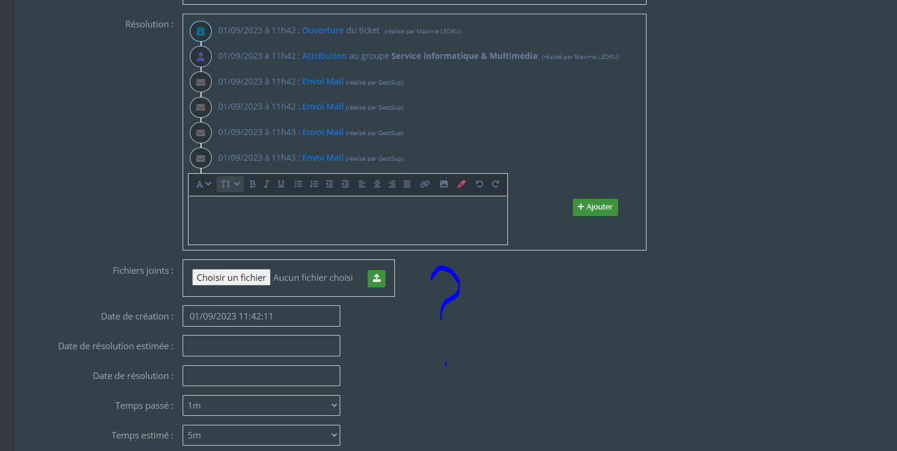Click the green upload file icon
897x451 pixels.
377,278
